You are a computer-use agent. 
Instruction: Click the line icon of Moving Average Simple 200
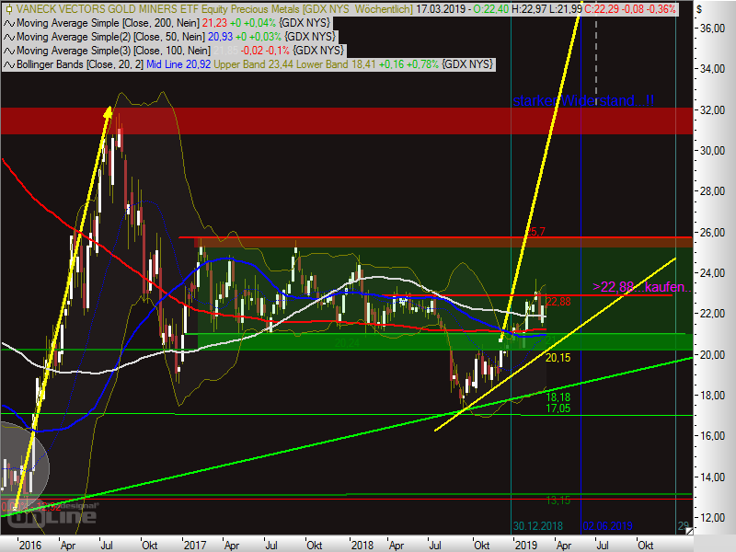click(9, 23)
